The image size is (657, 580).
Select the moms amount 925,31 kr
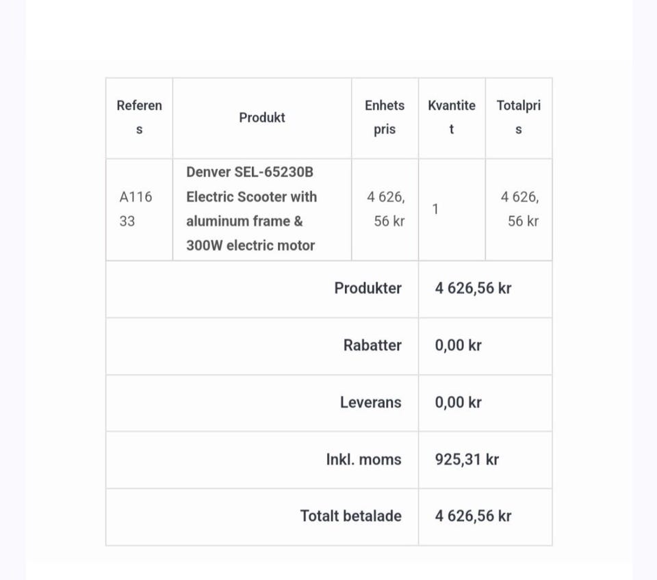pos(467,460)
